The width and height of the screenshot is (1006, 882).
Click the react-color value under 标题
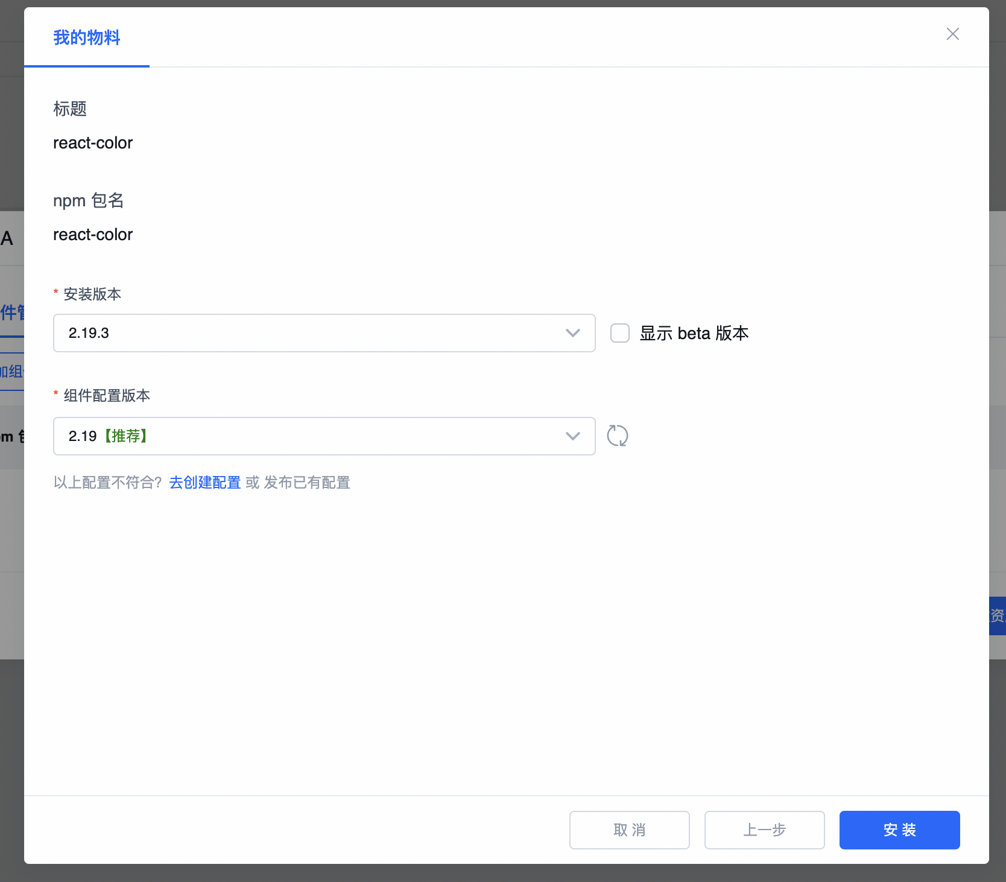(x=93, y=143)
